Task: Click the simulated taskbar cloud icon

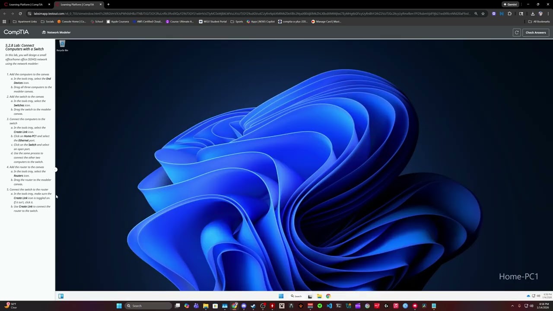Action: coord(528,296)
